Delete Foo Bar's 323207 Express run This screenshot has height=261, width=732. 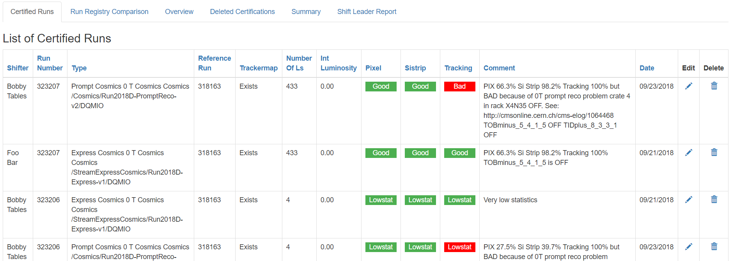click(x=714, y=152)
